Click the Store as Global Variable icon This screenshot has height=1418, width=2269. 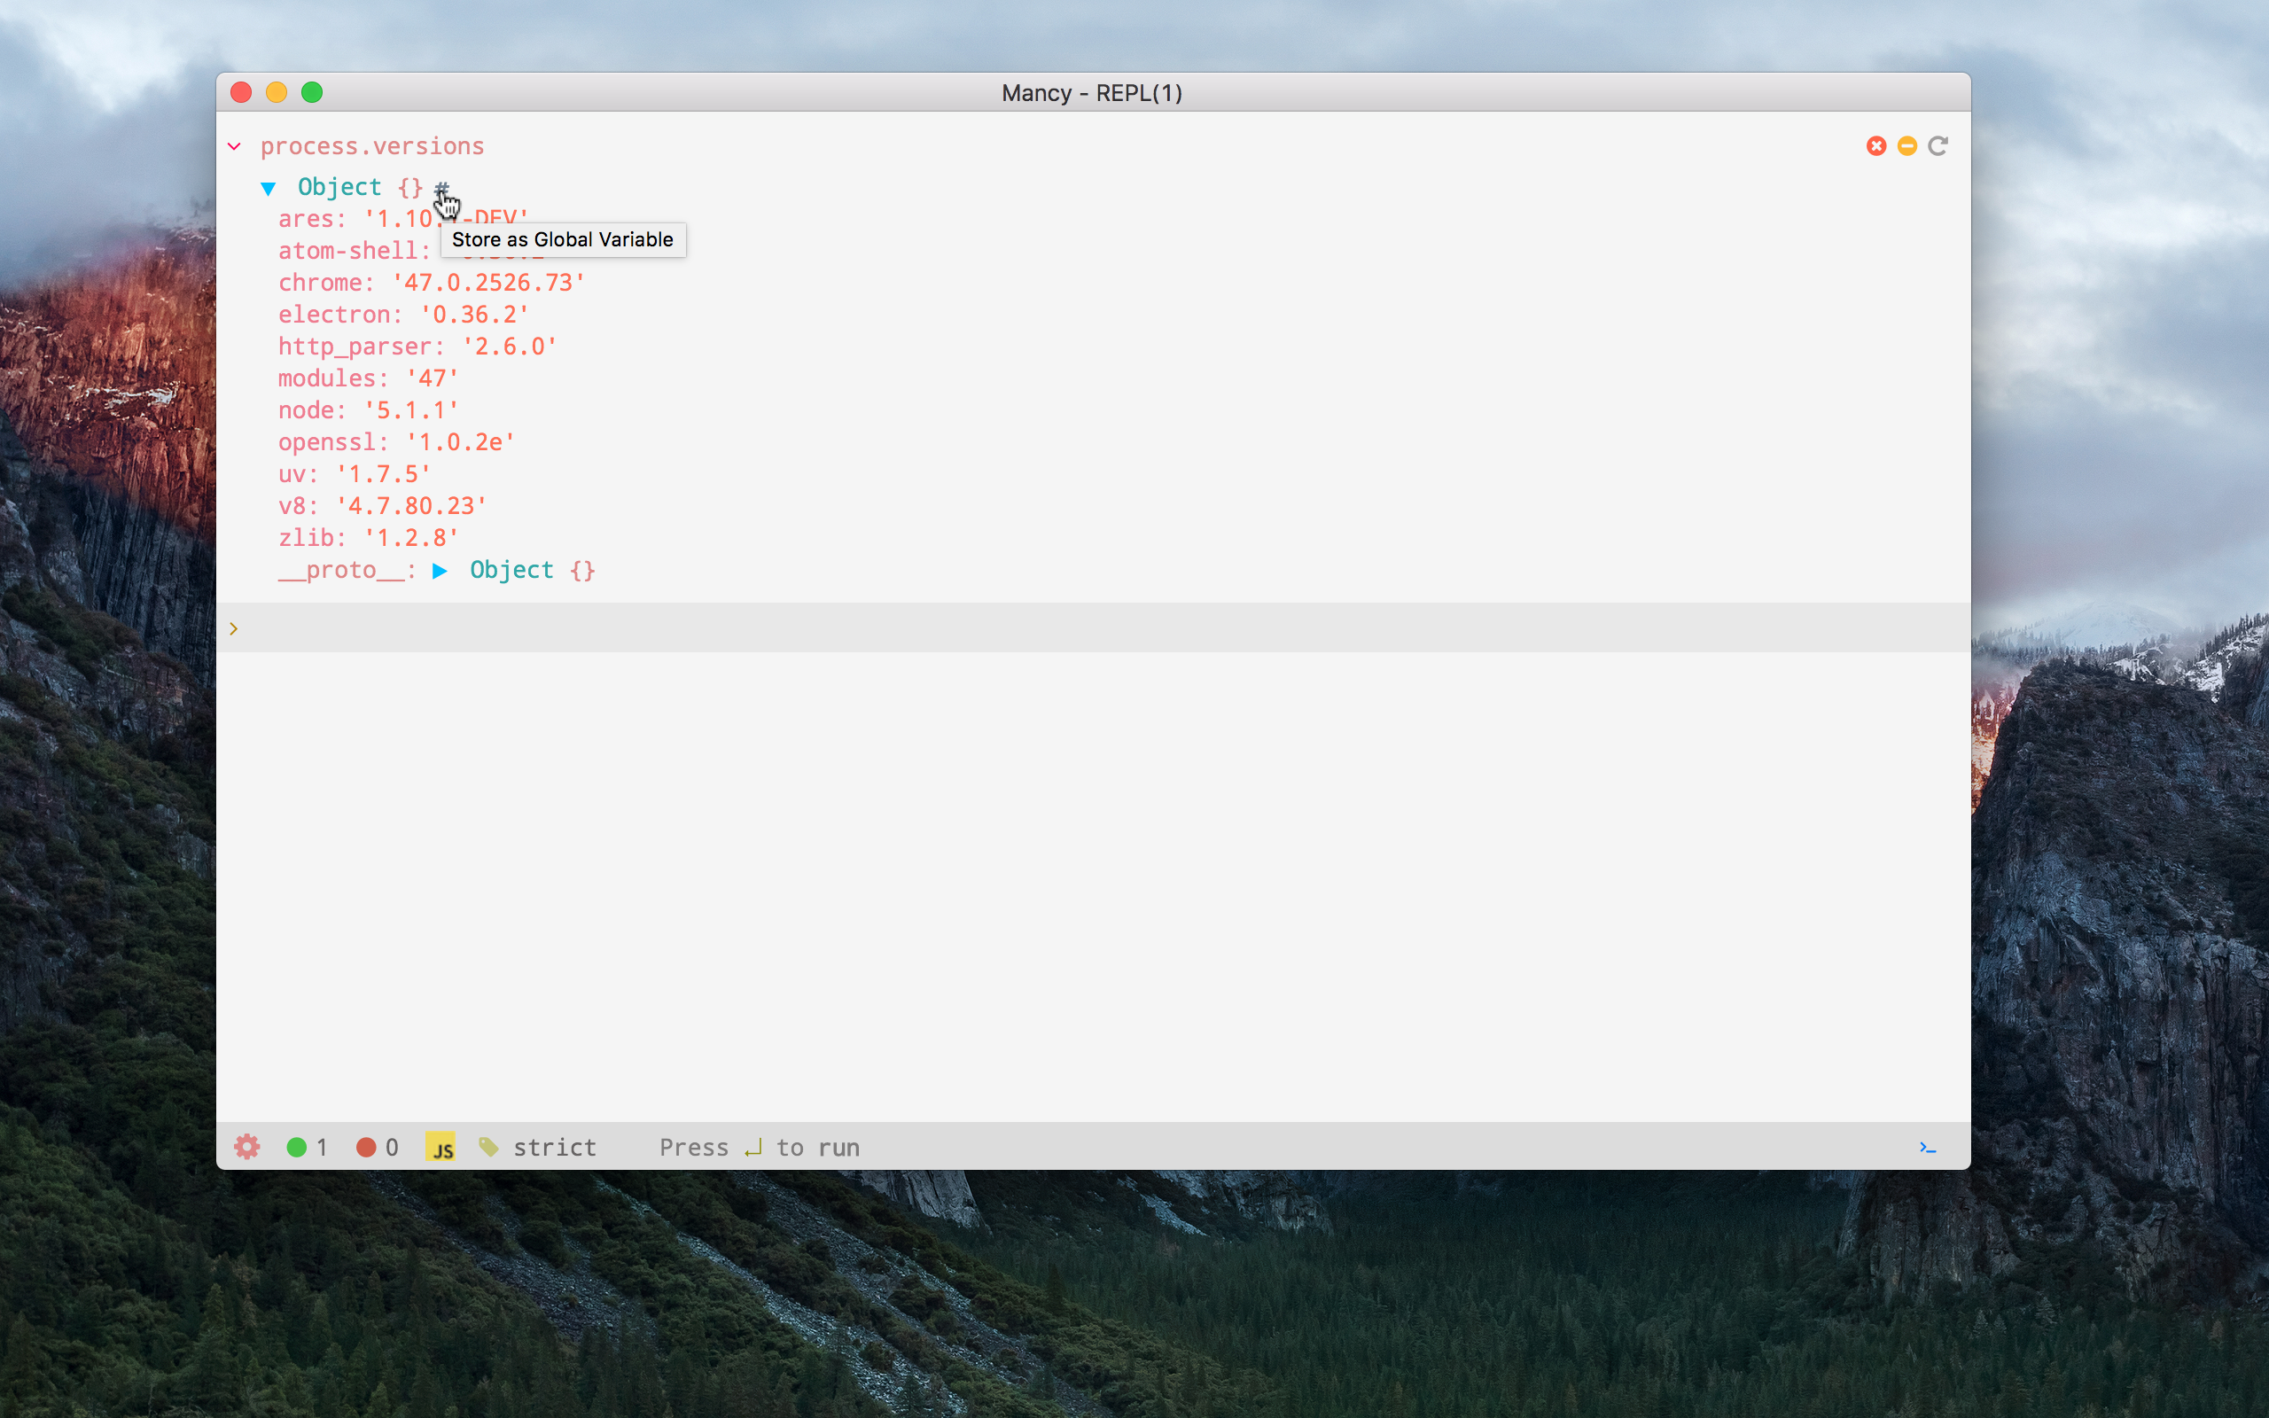[441, 186]
